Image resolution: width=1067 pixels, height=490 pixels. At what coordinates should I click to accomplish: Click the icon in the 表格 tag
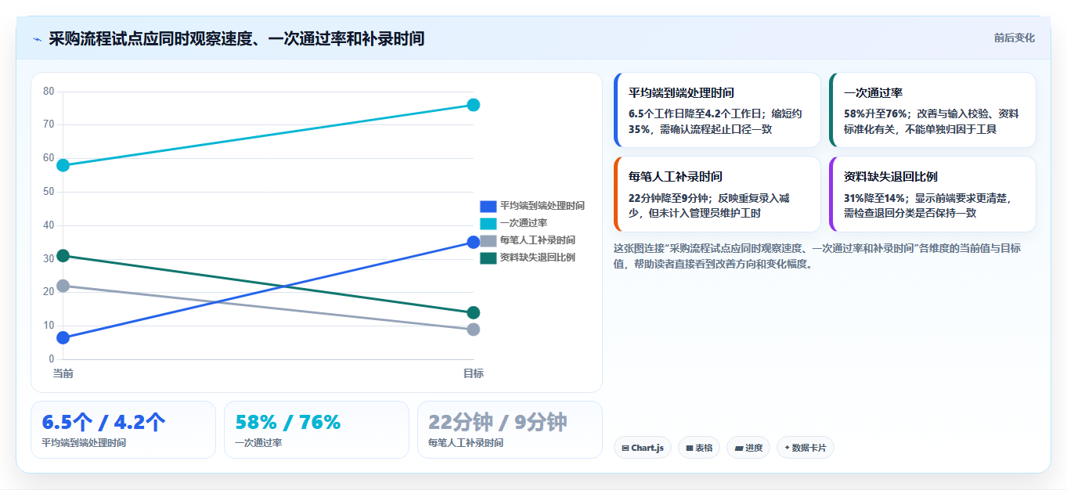tap(690, 449)
